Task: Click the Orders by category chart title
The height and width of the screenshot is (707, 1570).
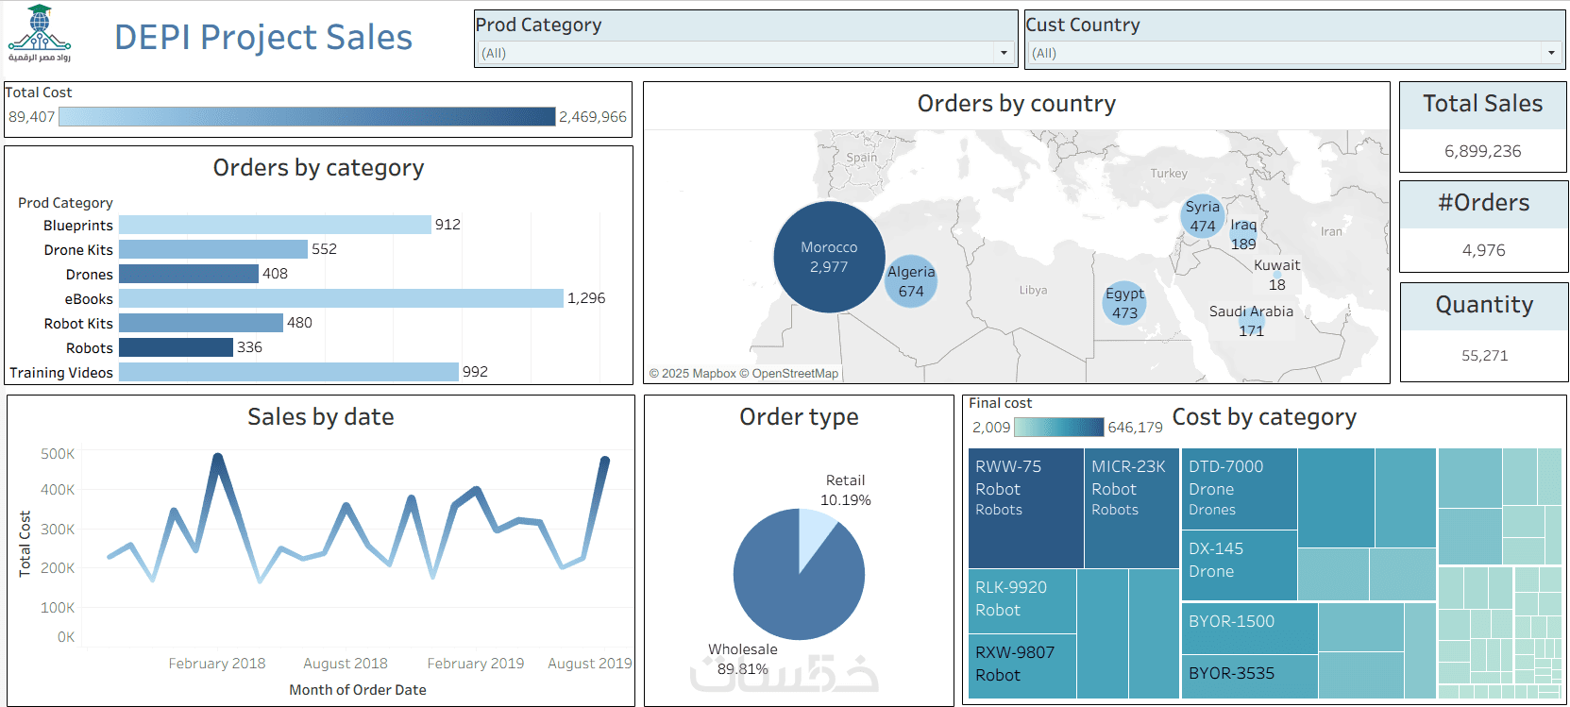Action: pyautogui.click(x=319, y=168)
